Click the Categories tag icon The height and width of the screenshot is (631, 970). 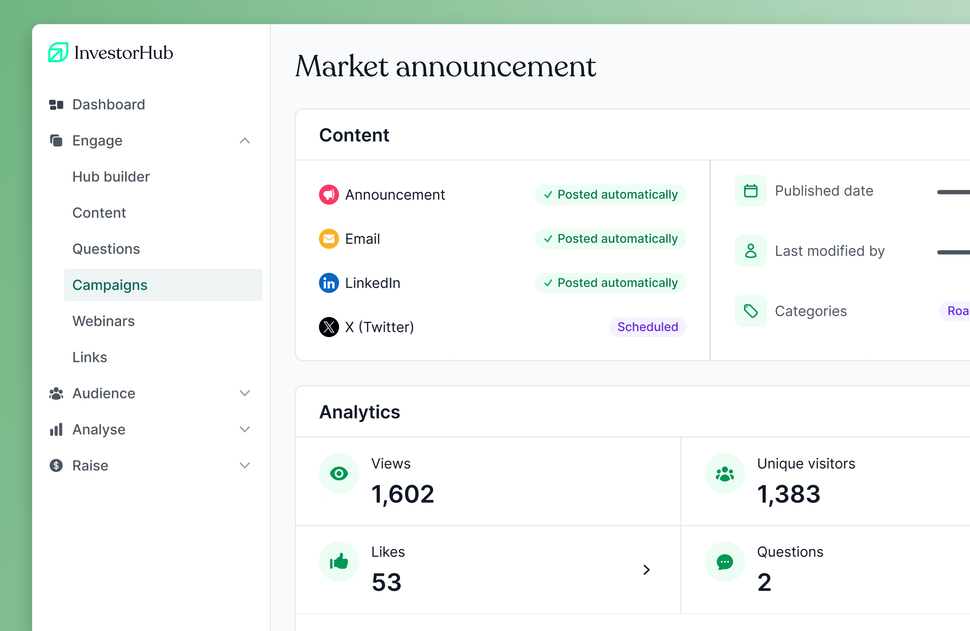pos(751,311)
